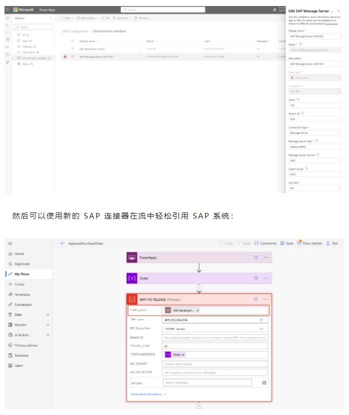The height and width of the screenshot is (415, 349).
Task: Select Cloud flows in Objects tree
Action: pyautogui.click(x=31, y=52)
